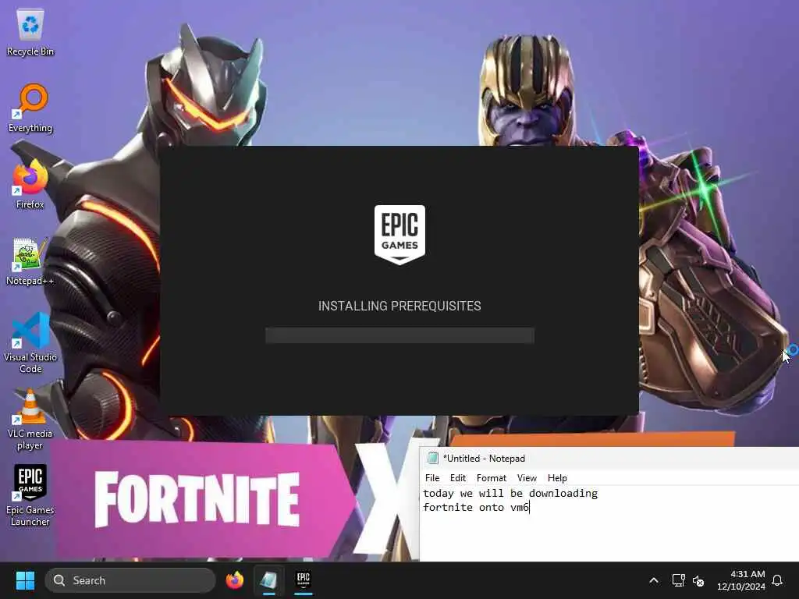This screenshot has width=799, height=599.
Task: Click the Epic Games logo in installer
Action: [x=399, y=235]
